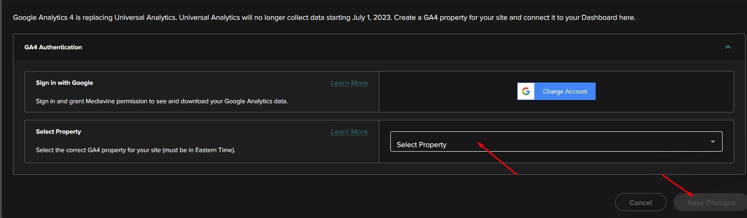Image resolution: width=747 pixels, height=218 pixels.
Task: Collapse the GA4 Authentication chevron
Action: point(728,47)
